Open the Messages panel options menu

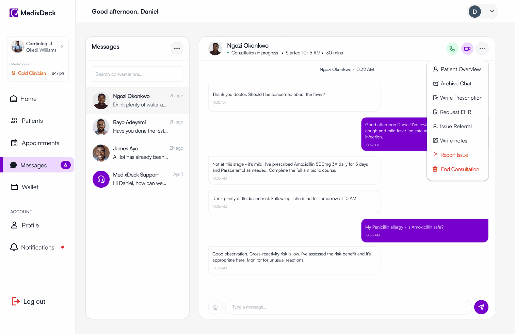point(177,48)
